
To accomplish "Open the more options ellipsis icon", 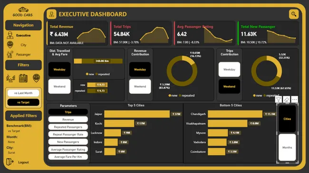I will (294, 100).
